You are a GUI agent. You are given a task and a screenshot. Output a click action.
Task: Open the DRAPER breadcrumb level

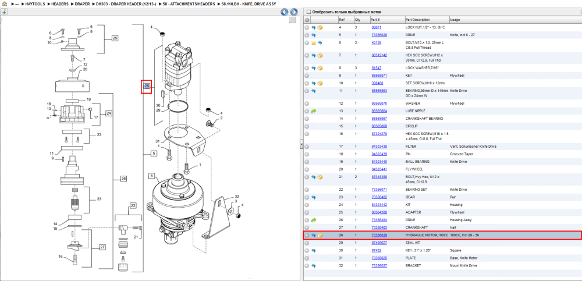82,3
